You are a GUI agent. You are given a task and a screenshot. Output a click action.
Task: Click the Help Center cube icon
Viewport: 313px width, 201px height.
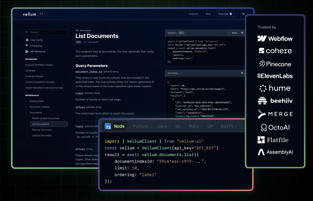pos(27,40)
